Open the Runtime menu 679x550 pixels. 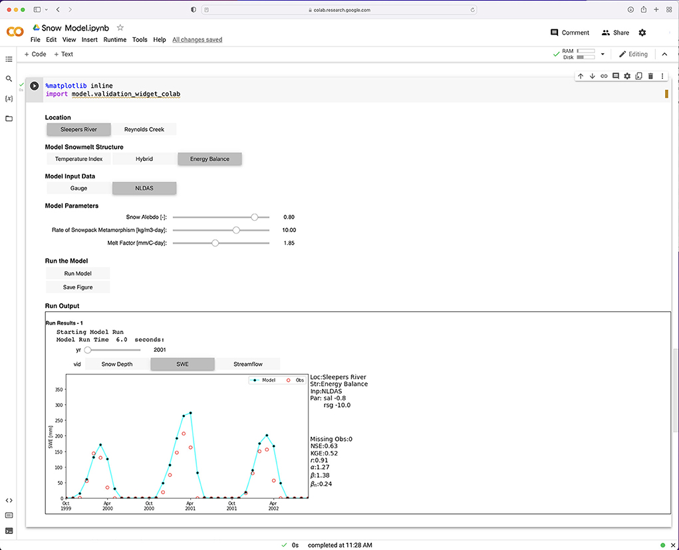coord(115,39)
